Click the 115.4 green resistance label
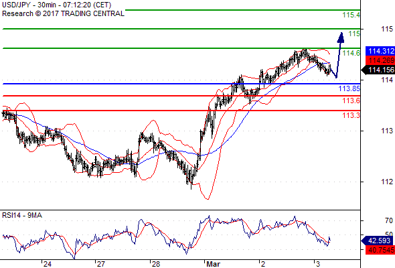Screen dimensions: 395x268 (x=351, y=15)
